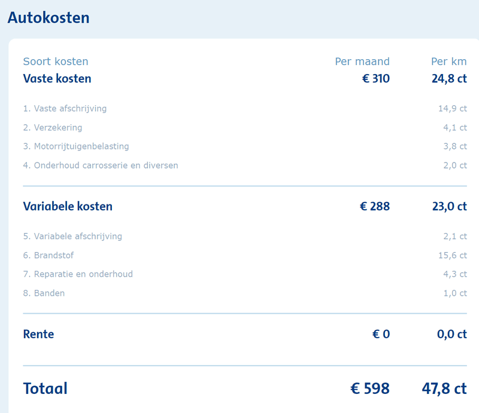Click the Autokosten page heading
This screenshot has height=413, width=479.
[48, 18]
